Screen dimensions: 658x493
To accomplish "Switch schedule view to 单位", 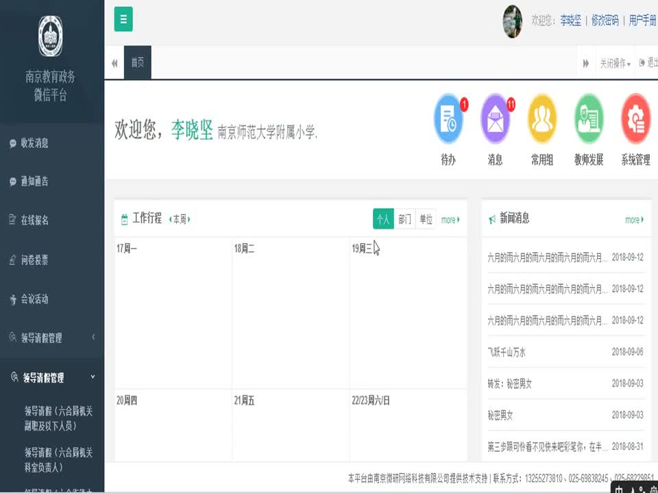I will coord(426,219).
